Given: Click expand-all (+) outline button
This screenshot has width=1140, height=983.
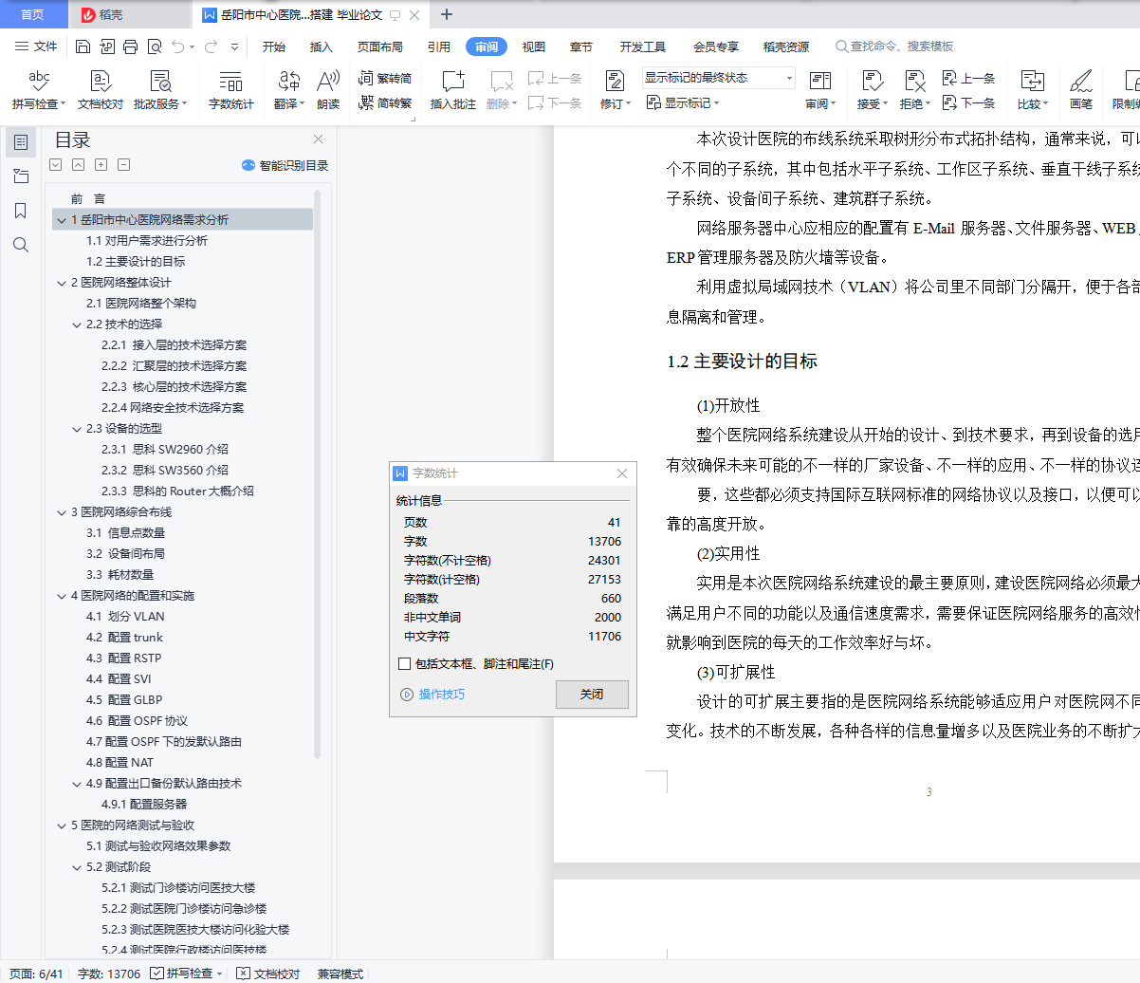Looking at the screenshot, I should pos(101,165).
